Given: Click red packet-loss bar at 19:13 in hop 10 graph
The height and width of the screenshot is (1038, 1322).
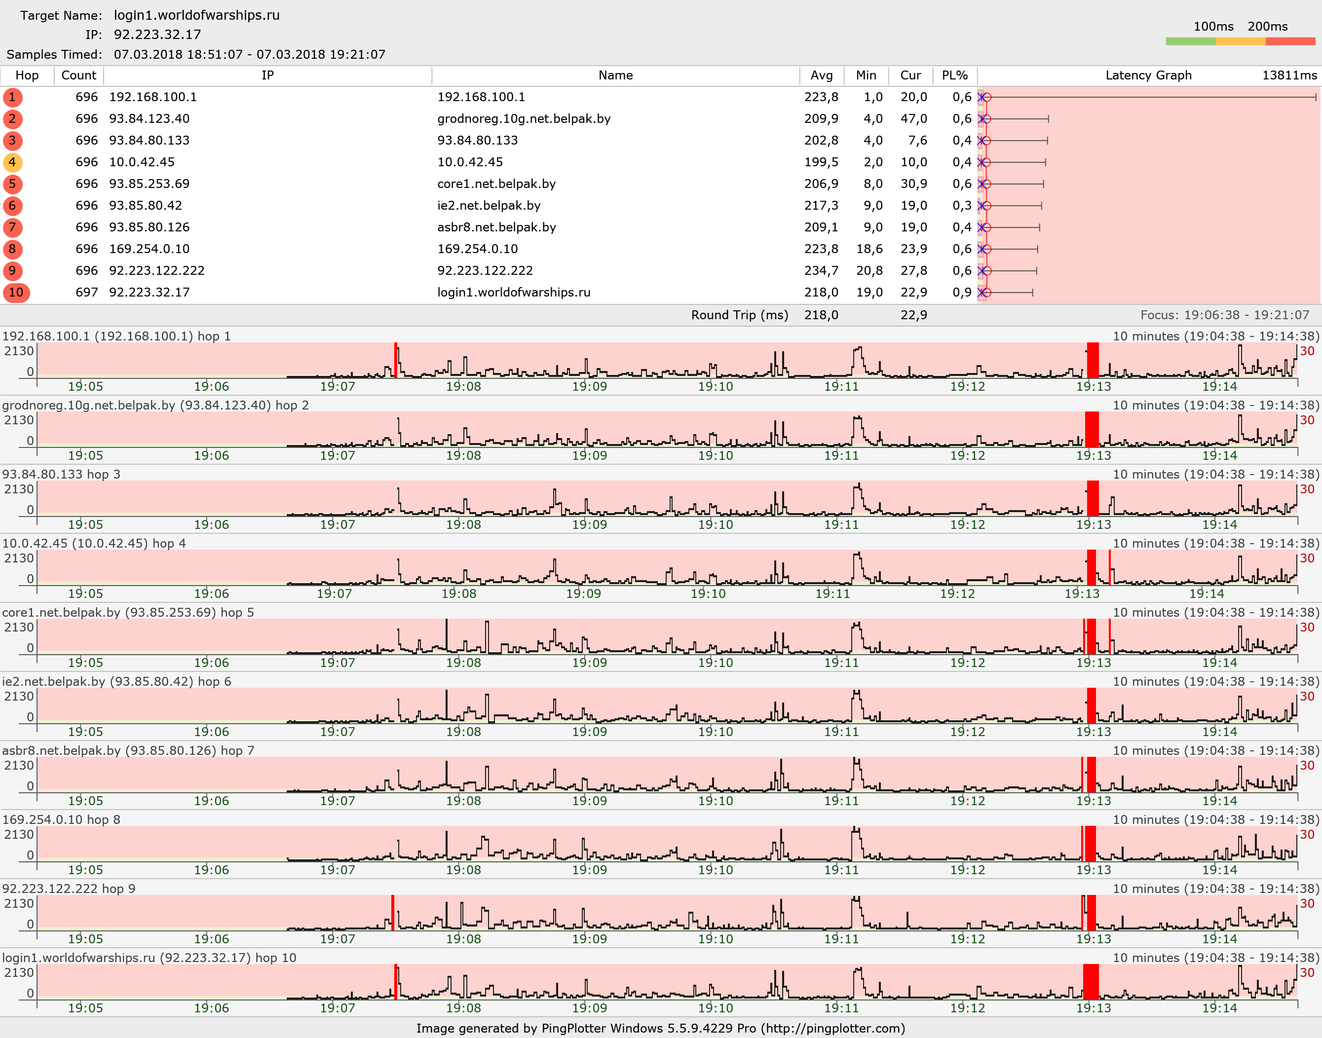Looking at the screenshot, I should [1091, 981].
